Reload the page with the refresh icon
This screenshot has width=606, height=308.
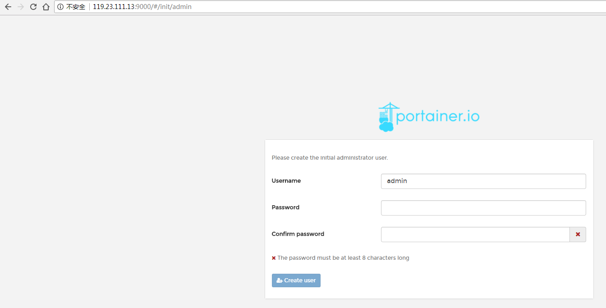(33, 7)
